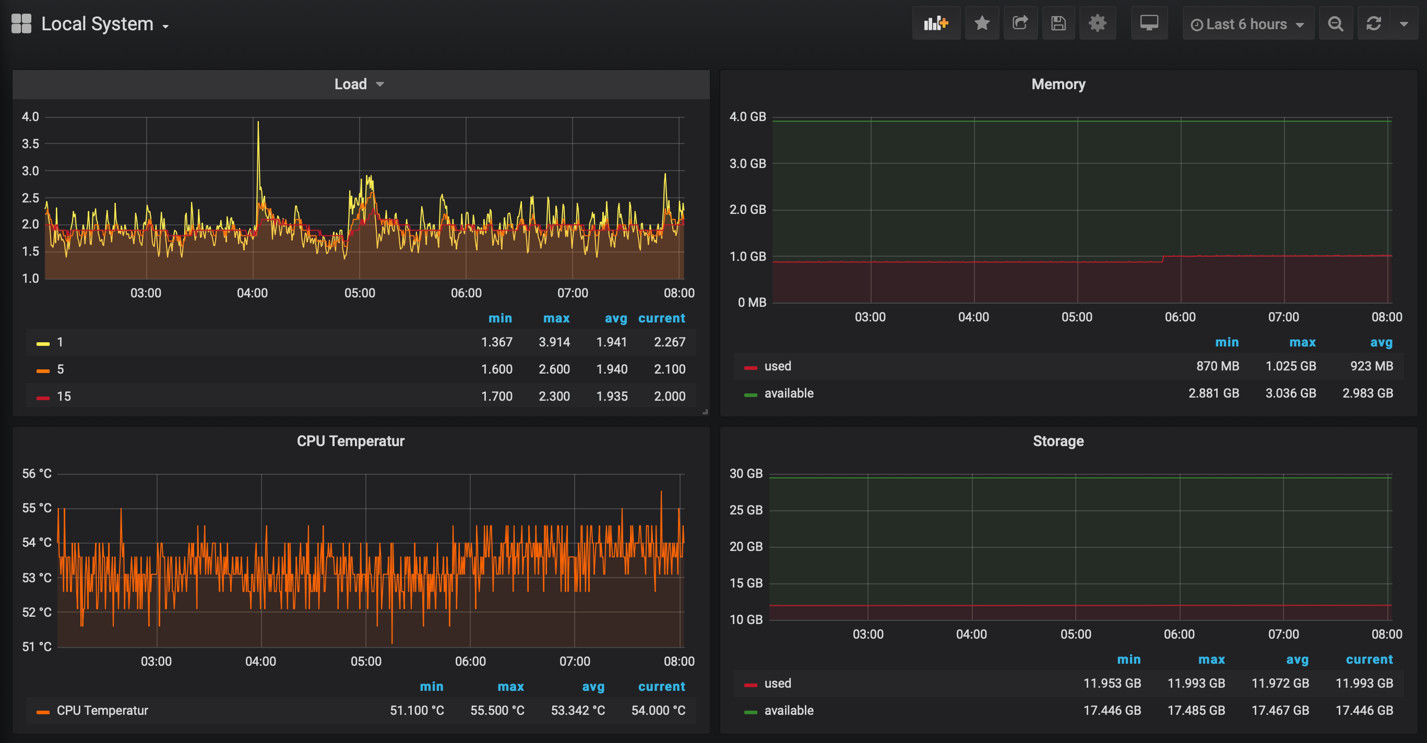The height and width of the screenshot is (743, 1427).
Task: Open the Last 6 hours time picker
Action: coord(1247,25)
